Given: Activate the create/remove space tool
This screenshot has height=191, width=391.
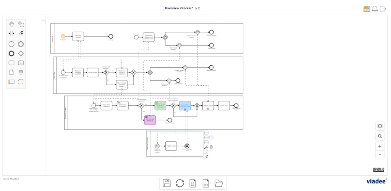Looking at the screenshot, I should coord(11,33).
